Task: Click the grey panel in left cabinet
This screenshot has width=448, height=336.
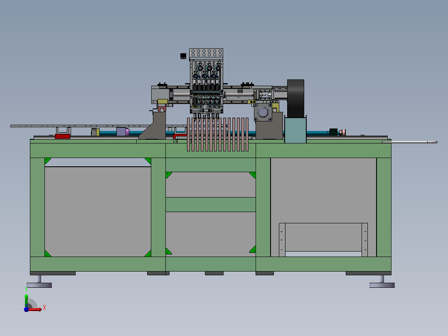Action: [x=98, y=212]
